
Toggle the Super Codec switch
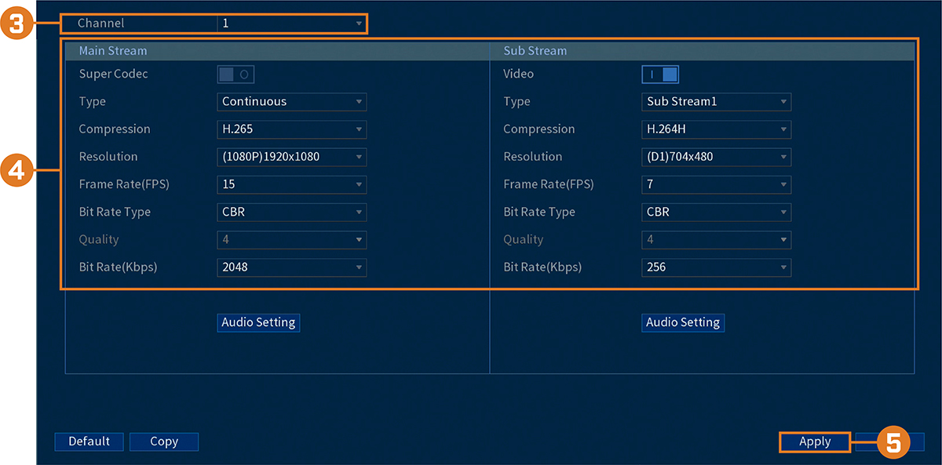pos(235,74)
